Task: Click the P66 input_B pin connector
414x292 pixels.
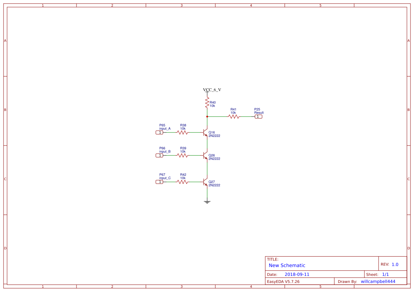Action: 159,155
